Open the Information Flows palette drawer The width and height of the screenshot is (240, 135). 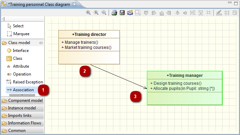pos(22,123)
